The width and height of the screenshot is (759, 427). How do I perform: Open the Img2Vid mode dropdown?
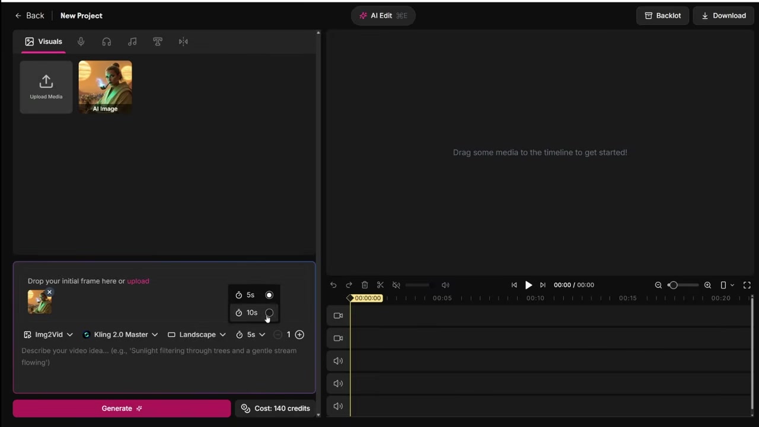[x=48, y=334]
